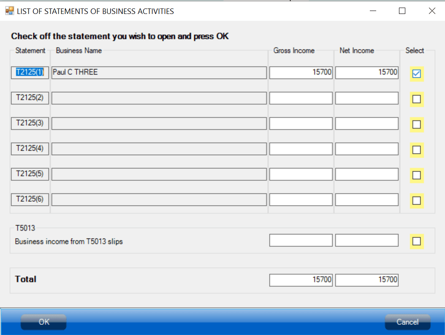
Task: Check the Select box for T2125(5)
Action: 416,175
